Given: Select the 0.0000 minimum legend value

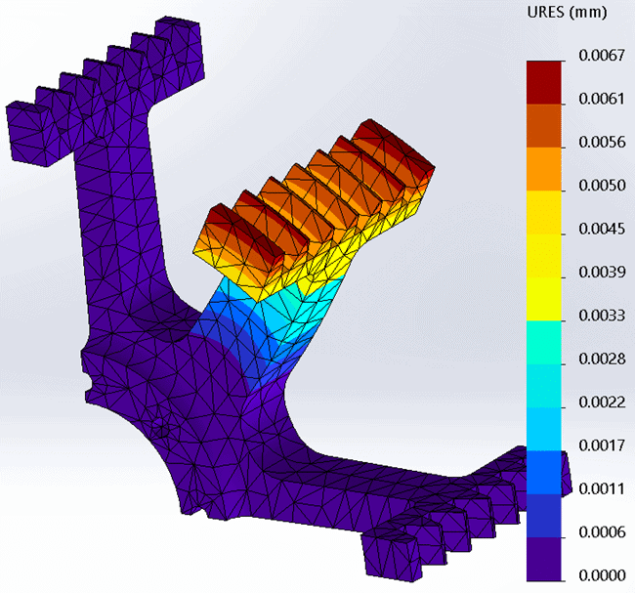Looking at the screenshot, I should coord(602,575).
